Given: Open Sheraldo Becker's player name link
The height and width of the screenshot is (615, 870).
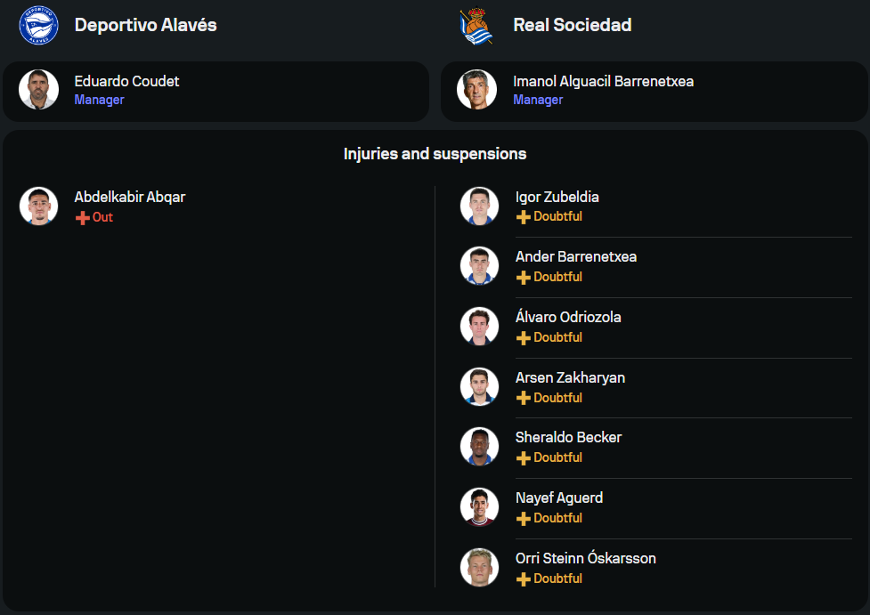Looking at the screenshot, I should 568,437.
